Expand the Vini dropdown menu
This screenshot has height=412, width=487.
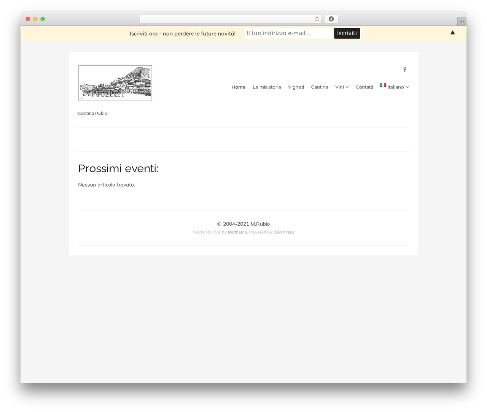click(x=342, y=87)
